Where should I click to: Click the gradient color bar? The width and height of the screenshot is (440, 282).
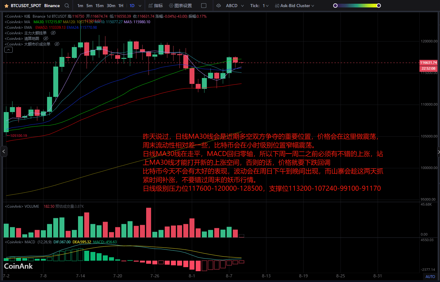[357, 6]
